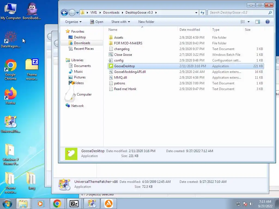
Task: Select Libraries in the navigation pane
Action: pyautogui.click(x=75, y=60)
